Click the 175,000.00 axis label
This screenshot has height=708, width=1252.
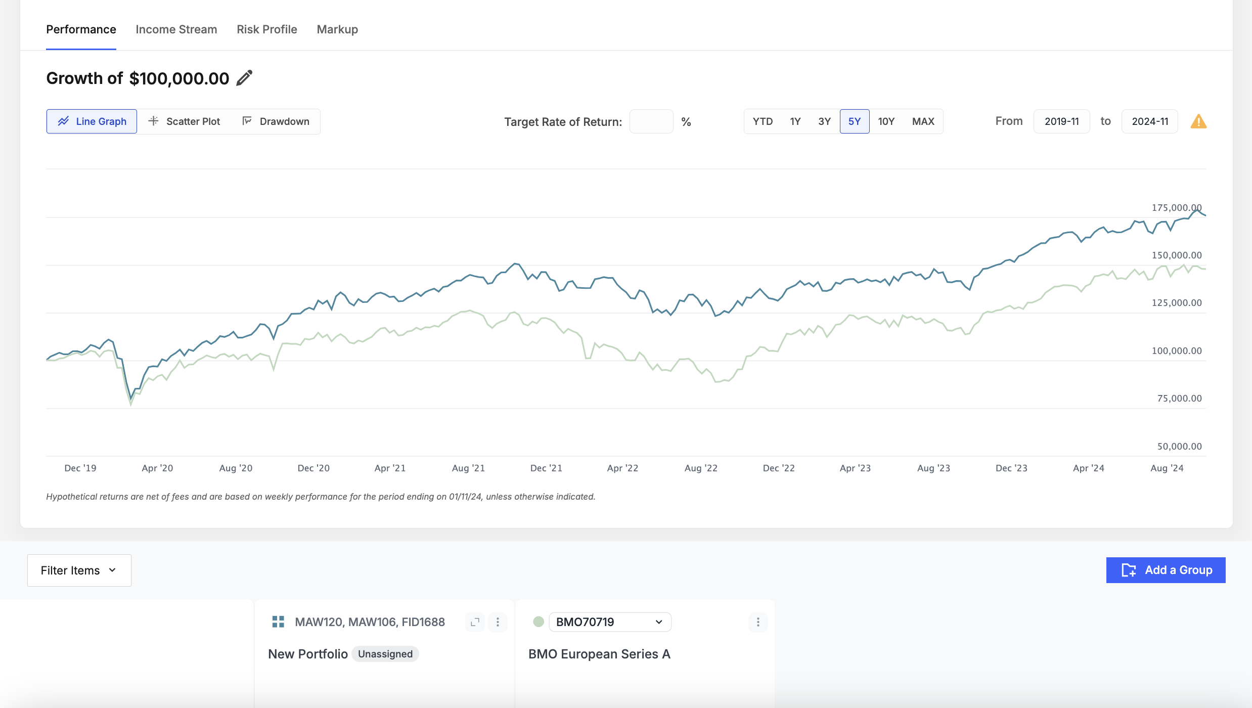click(1176, 207)
